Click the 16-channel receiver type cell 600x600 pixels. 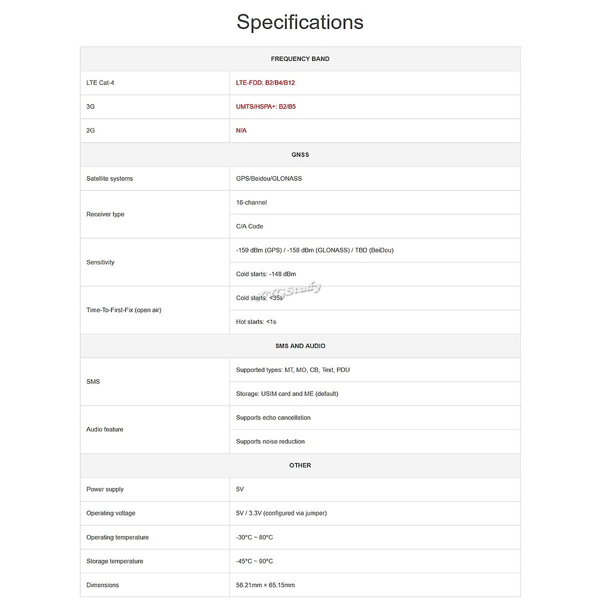click(251, 202)
